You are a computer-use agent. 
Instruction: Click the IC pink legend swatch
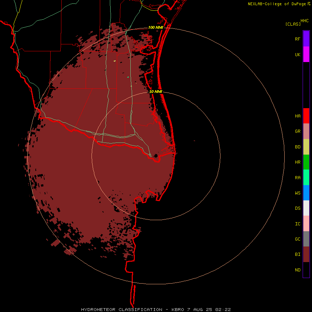tap(306, 224)
